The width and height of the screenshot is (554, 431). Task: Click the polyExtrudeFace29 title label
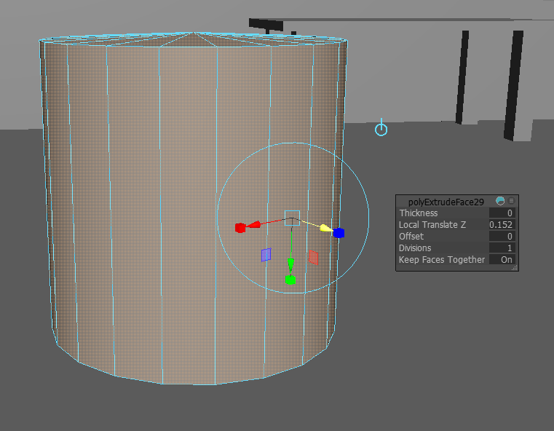[x=446, y=201]
